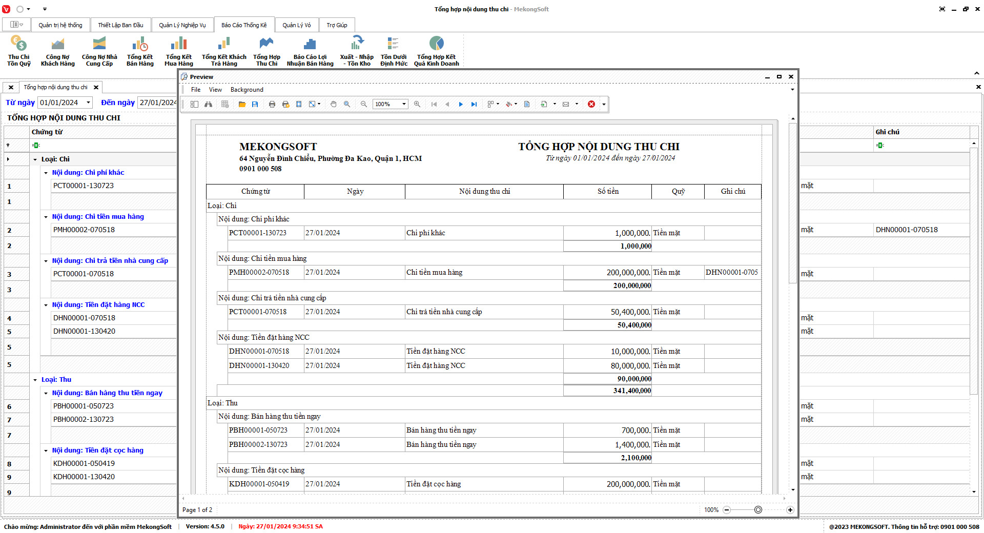
Task: Click the save disk icon in Preview
Action: tap(255, 104)
